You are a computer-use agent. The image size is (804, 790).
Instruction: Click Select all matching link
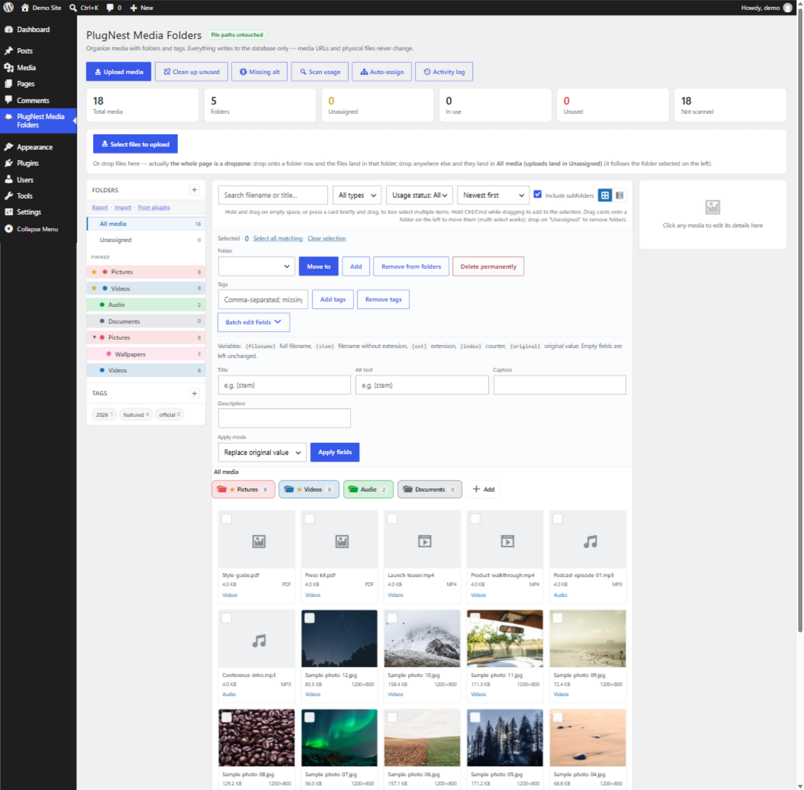point(278,238)
